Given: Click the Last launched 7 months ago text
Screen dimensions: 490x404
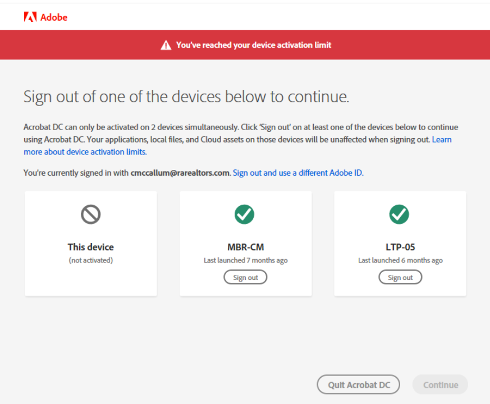Looking at the screenshot, I should click(245, 260).
